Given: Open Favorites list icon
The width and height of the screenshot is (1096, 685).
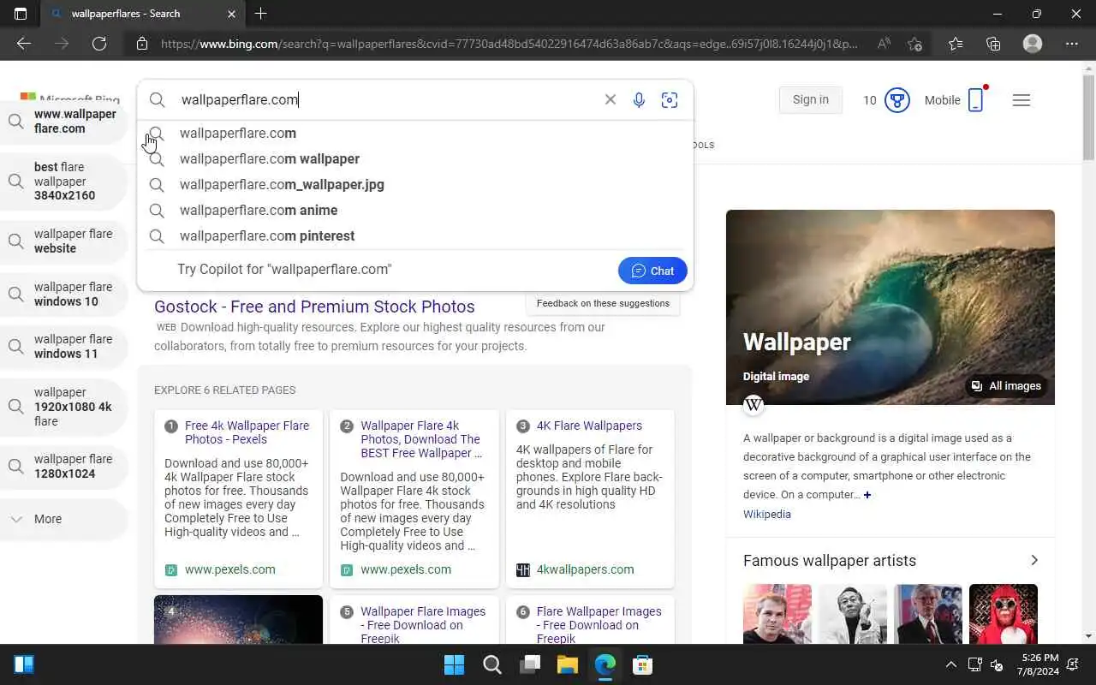Looking at the screenshot, I should [956, 44].
